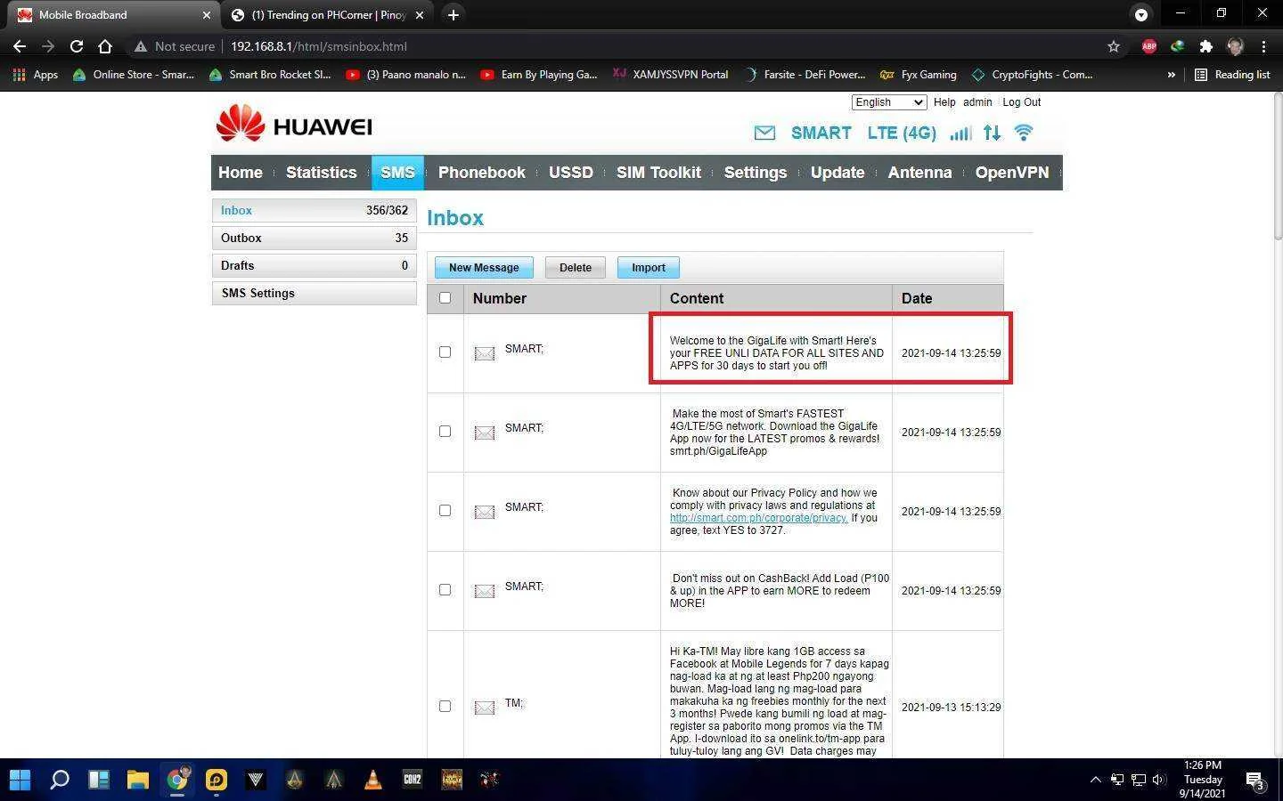Image resolution: width=1283 pixels, height=801 pixels.
Task: Go to the Home menu
Action: 241,173
